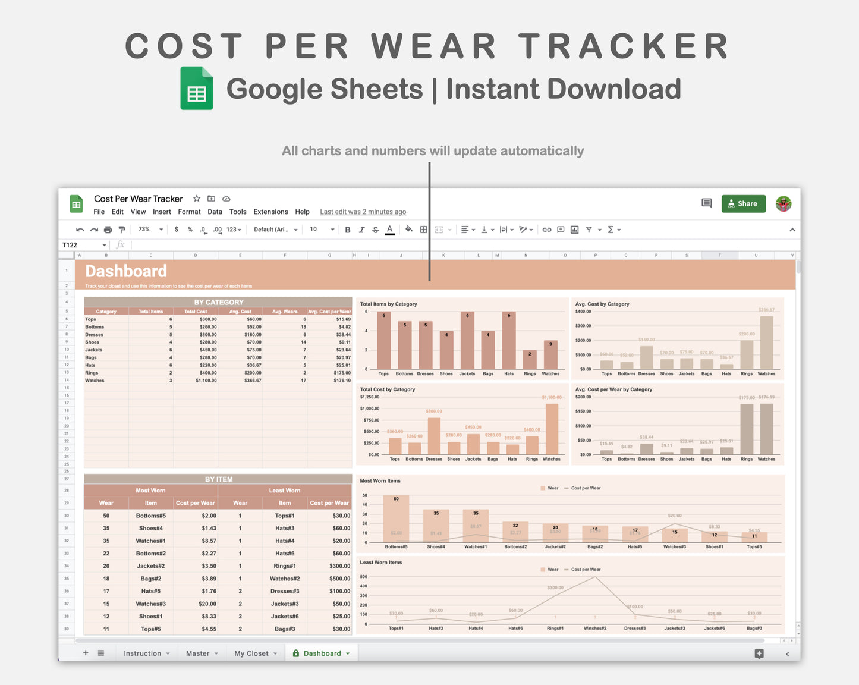Open the borders tool
This screenshot has width=859, height=685.
pos(424,230)
